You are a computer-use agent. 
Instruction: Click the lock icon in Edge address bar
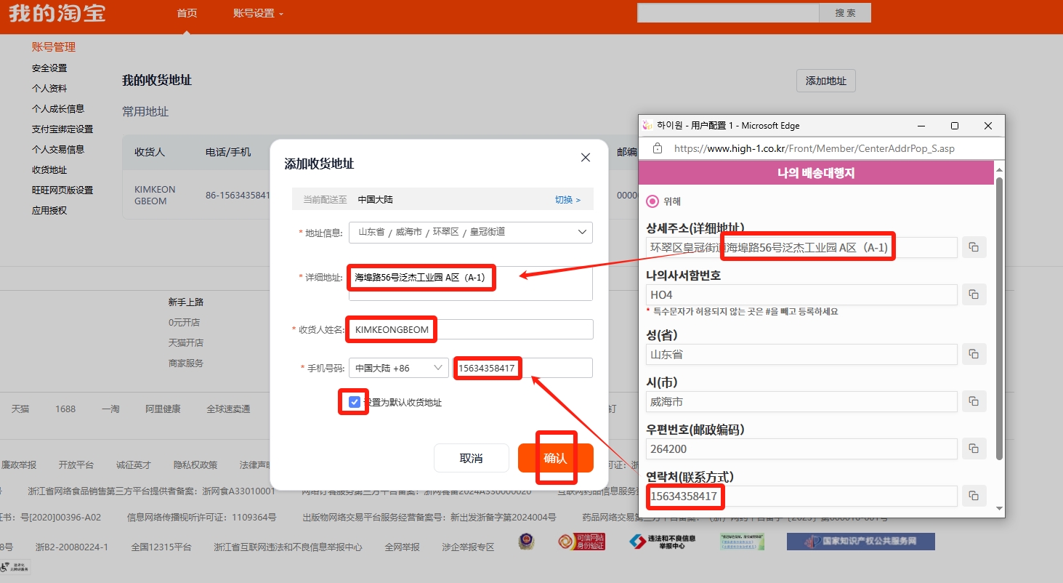click(x=658, y=148)
